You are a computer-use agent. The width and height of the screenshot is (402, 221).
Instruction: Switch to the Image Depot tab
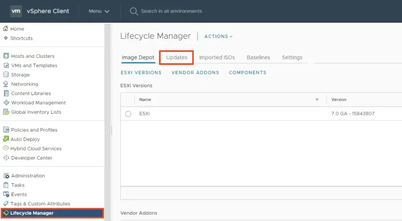(x=138, y=57)
